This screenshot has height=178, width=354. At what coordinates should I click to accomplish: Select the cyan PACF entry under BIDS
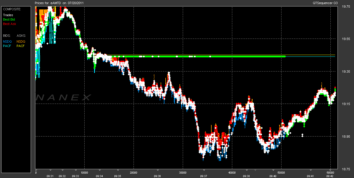[x=7, y=46]
